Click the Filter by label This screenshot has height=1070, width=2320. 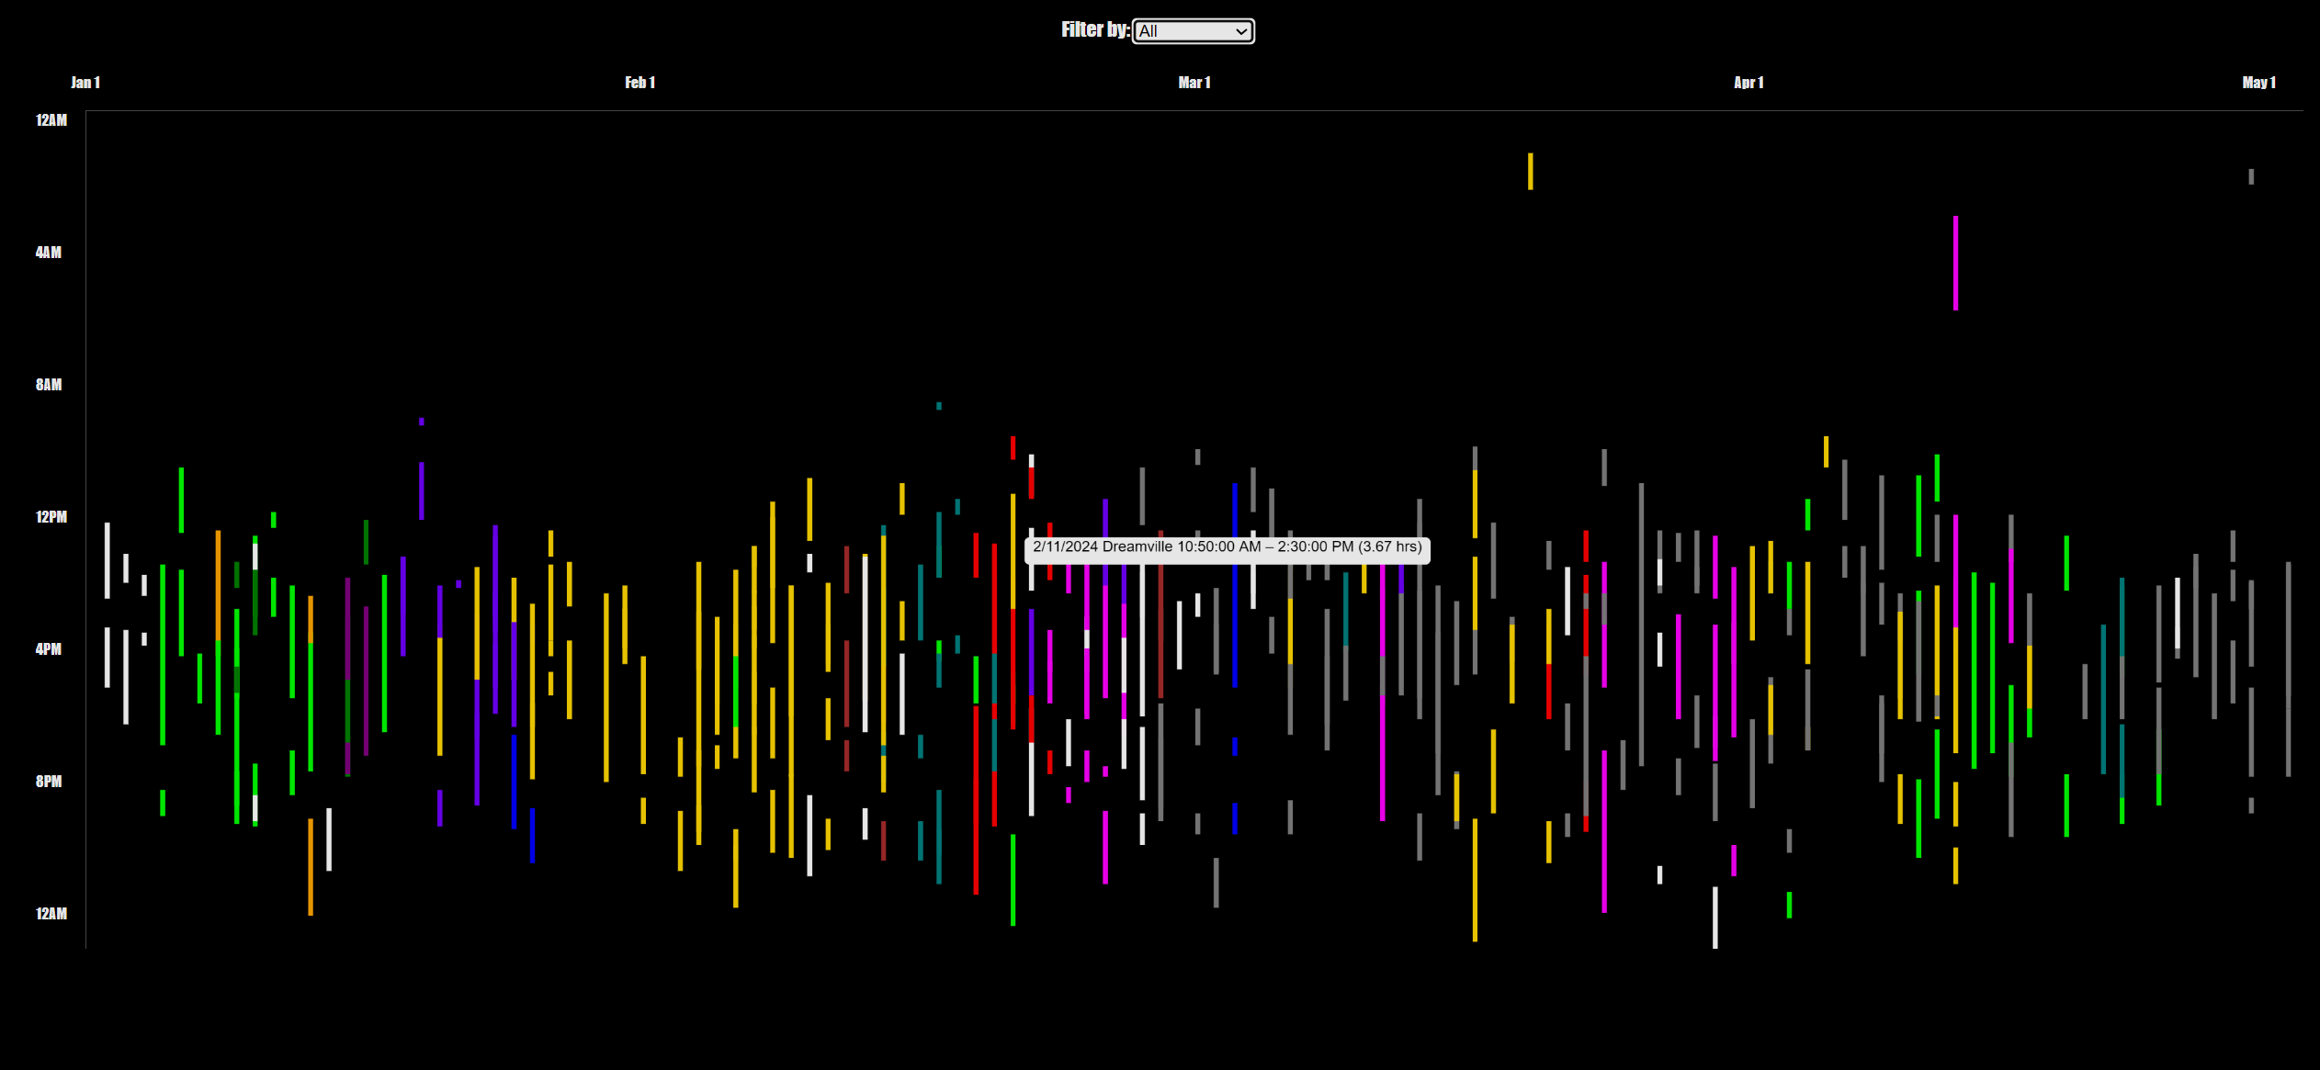point(1095,30)
